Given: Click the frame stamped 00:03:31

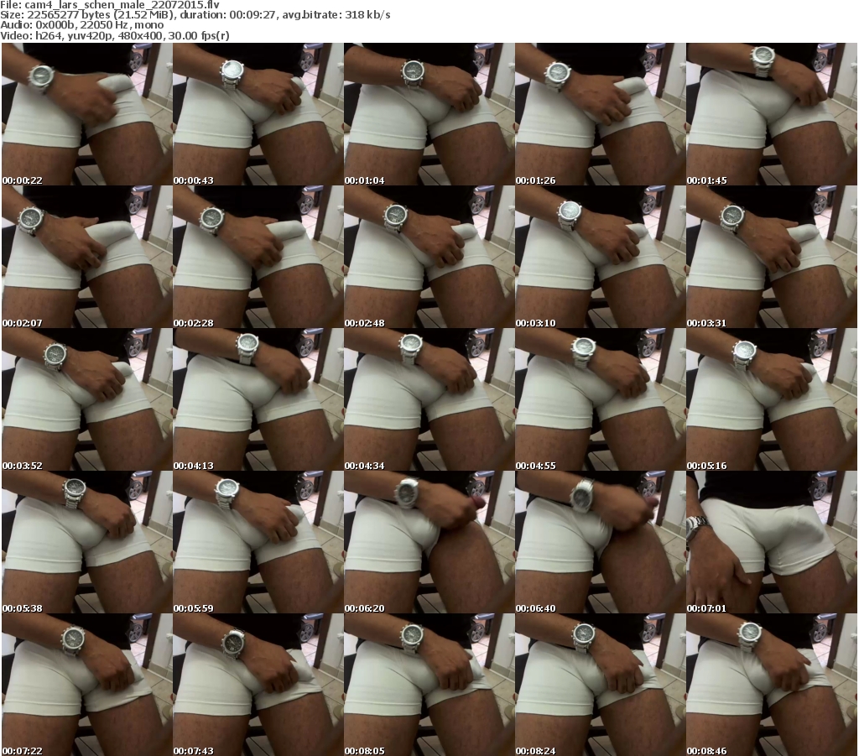Looking at the screenshot, I should click(772, 257).
